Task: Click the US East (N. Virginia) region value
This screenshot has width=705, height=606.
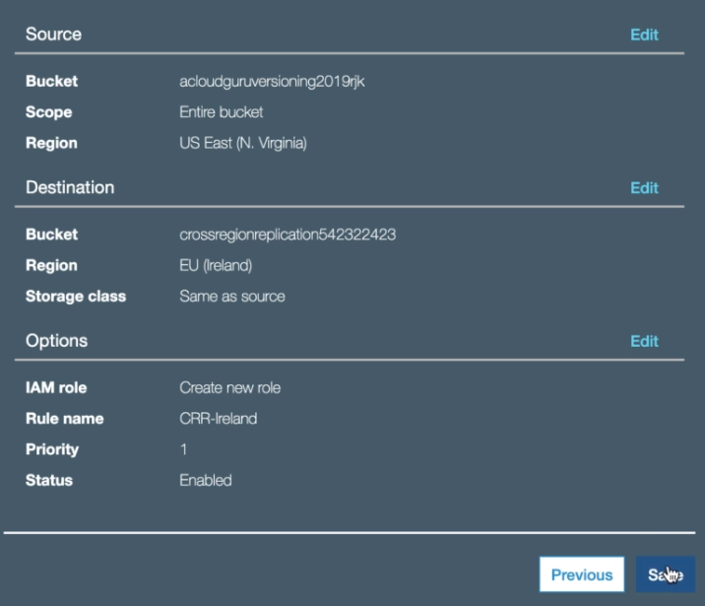Action: [x=242, y=143]
